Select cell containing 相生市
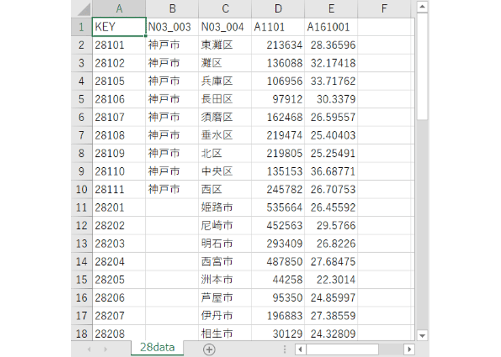The height and width of the screenshot is (357, 501). [225, 333]
